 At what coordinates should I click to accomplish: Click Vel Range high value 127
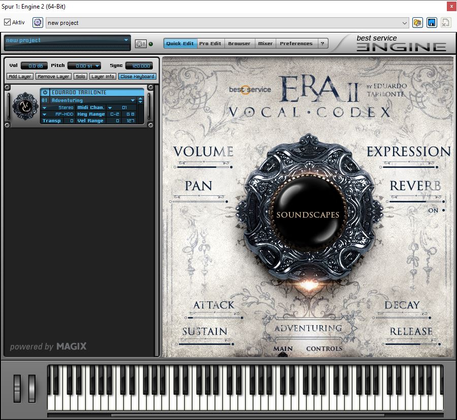130,121
